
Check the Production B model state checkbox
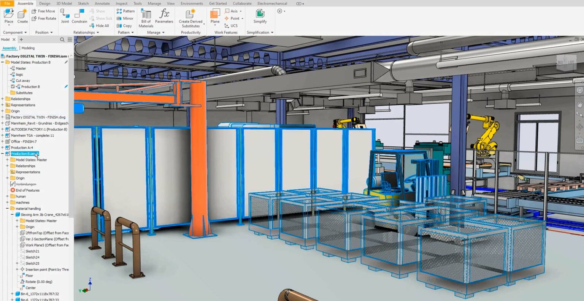point(13,86)
